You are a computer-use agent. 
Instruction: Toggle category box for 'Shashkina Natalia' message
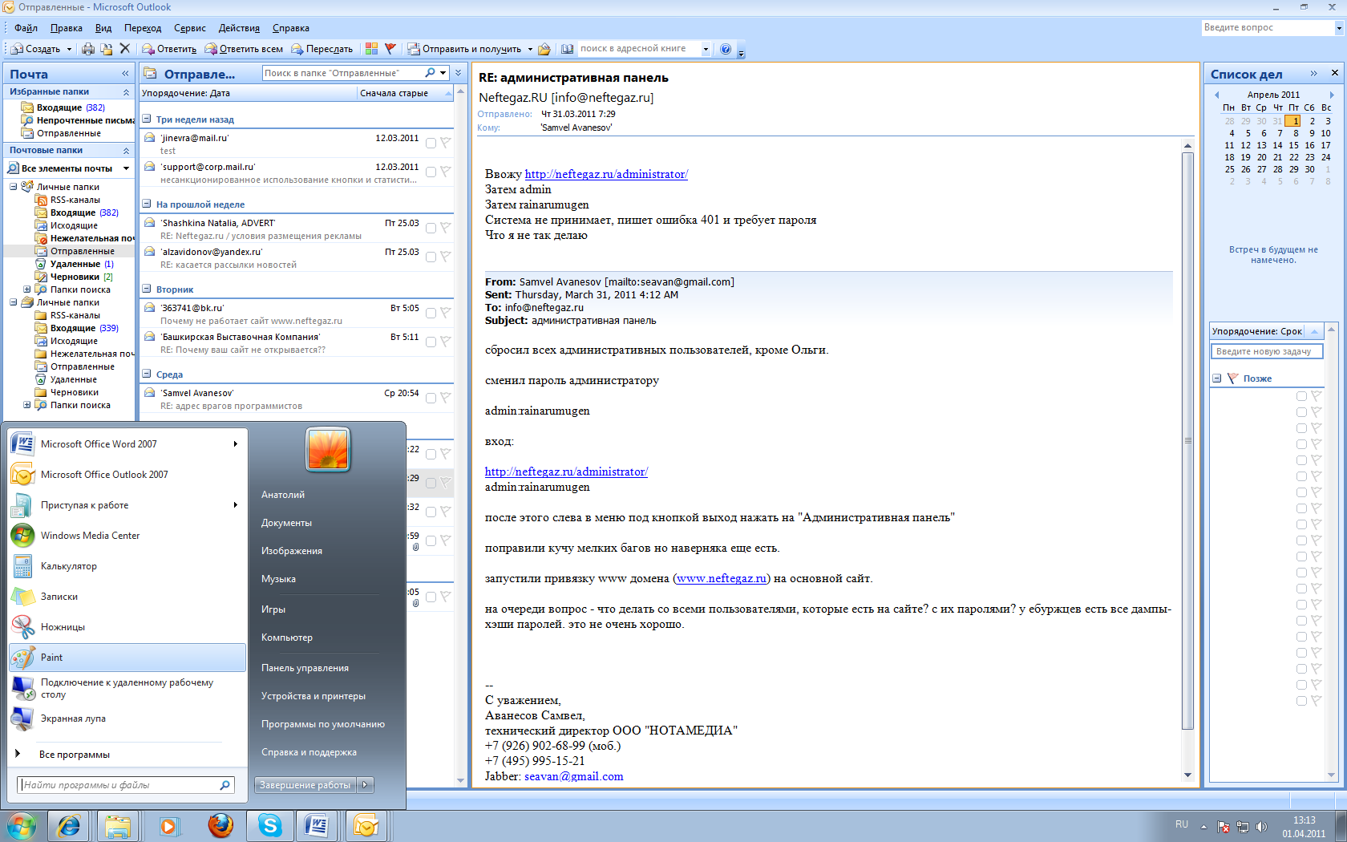pyautogui.click(x=431, y=228)
